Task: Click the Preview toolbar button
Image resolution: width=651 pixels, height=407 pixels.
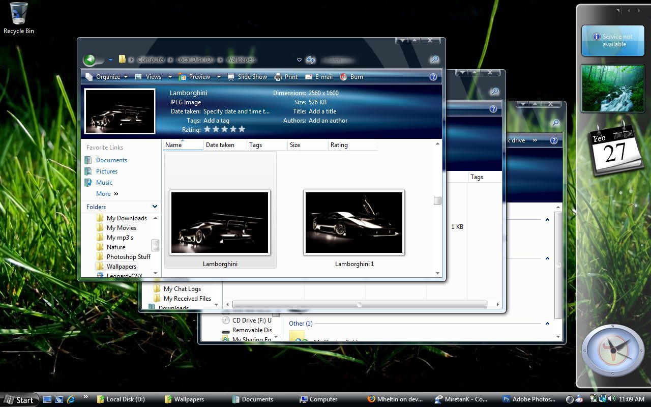Action: coord(194,77)
